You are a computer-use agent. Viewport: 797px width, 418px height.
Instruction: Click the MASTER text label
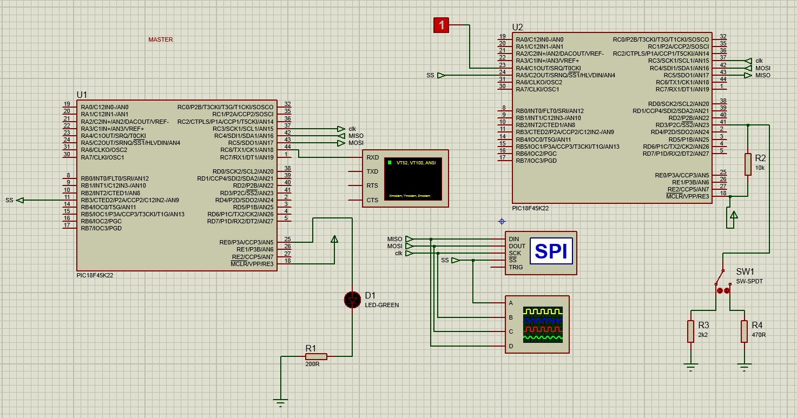click(x=161, y=39)
